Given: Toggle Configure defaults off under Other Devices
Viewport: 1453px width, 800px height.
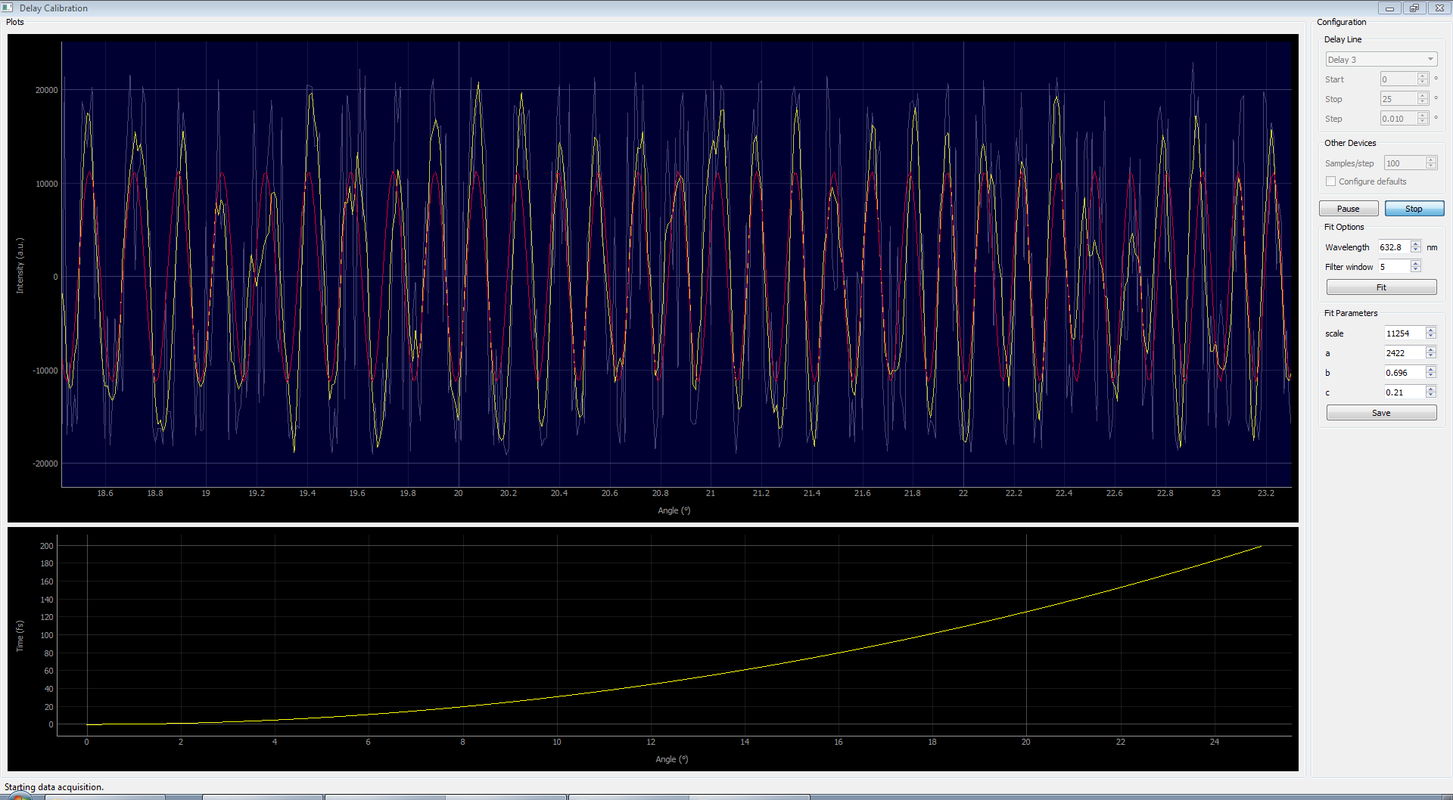Looking at the screenshot, I should (x=1330, y=181).
